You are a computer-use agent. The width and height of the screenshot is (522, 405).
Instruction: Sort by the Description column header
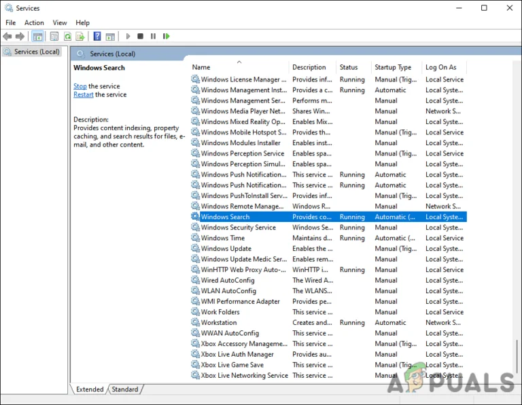pos(313,67)
